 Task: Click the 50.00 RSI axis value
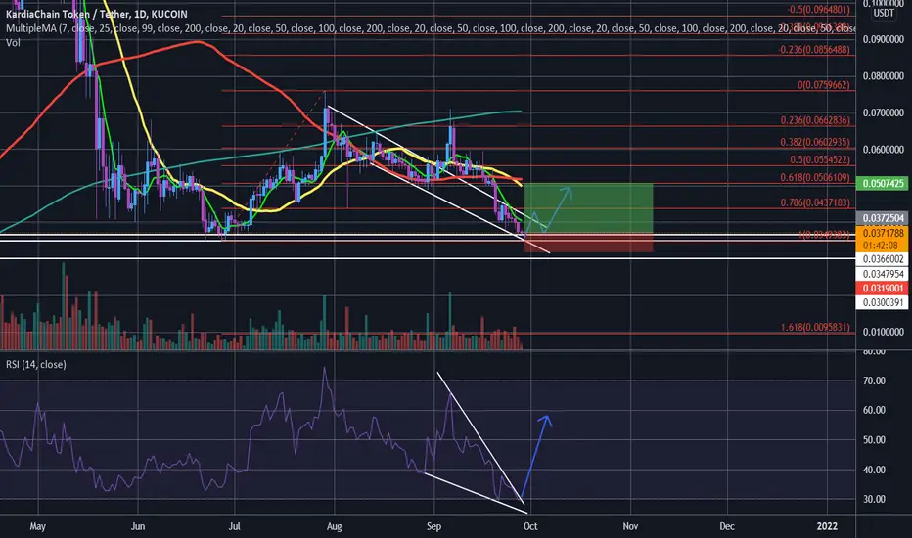click(874, 440)
